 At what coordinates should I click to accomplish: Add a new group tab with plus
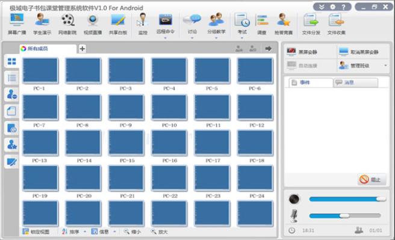point(82,49)
